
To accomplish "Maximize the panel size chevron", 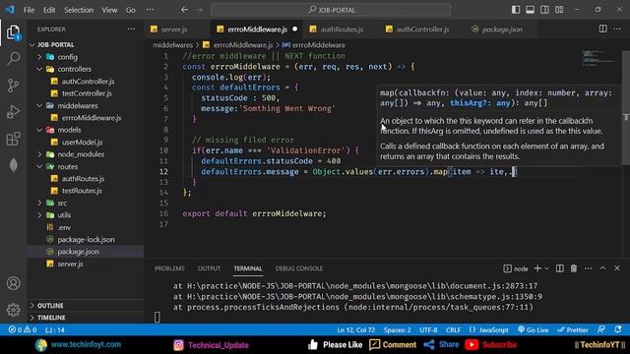I will pos(602,268).
